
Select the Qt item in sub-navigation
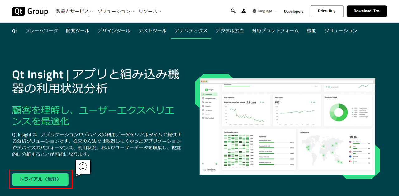[15, 31]
